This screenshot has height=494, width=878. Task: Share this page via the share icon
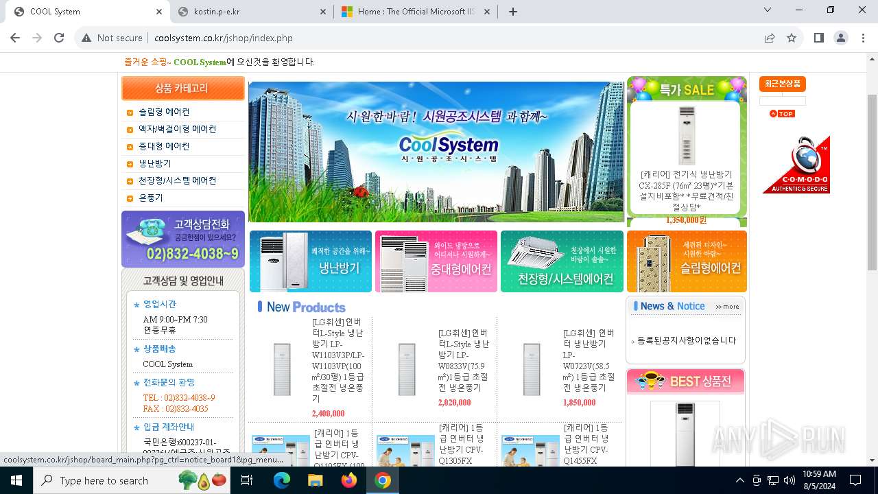(770, 38)
